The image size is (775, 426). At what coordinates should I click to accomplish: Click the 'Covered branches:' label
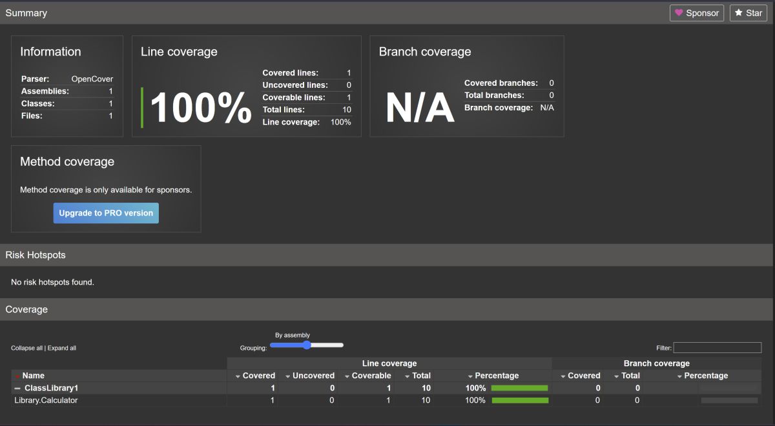click(501, 83)
